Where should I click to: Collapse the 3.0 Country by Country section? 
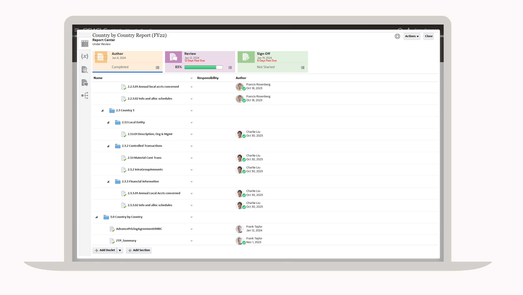(96, 217)
